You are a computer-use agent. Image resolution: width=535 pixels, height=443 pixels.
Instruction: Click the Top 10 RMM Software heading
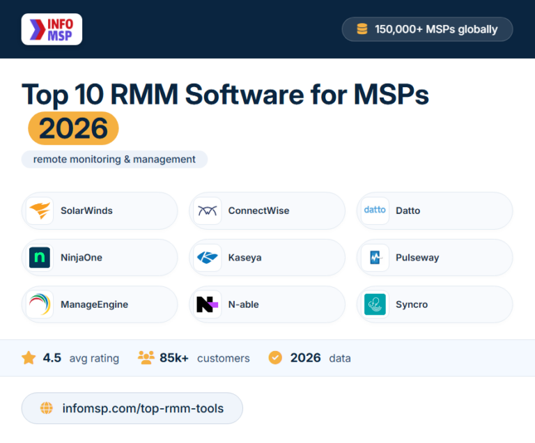pyautogui.click(x=225, y=94)
